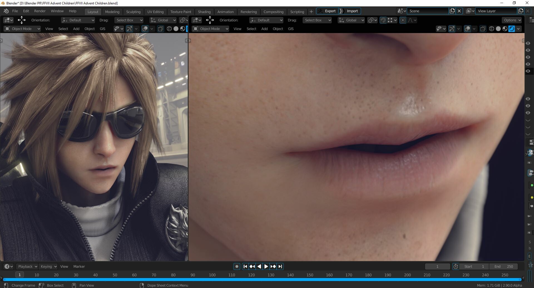534x288 pixels.
Task: Open editor type menu in right viewport
Action: point(197,20)
